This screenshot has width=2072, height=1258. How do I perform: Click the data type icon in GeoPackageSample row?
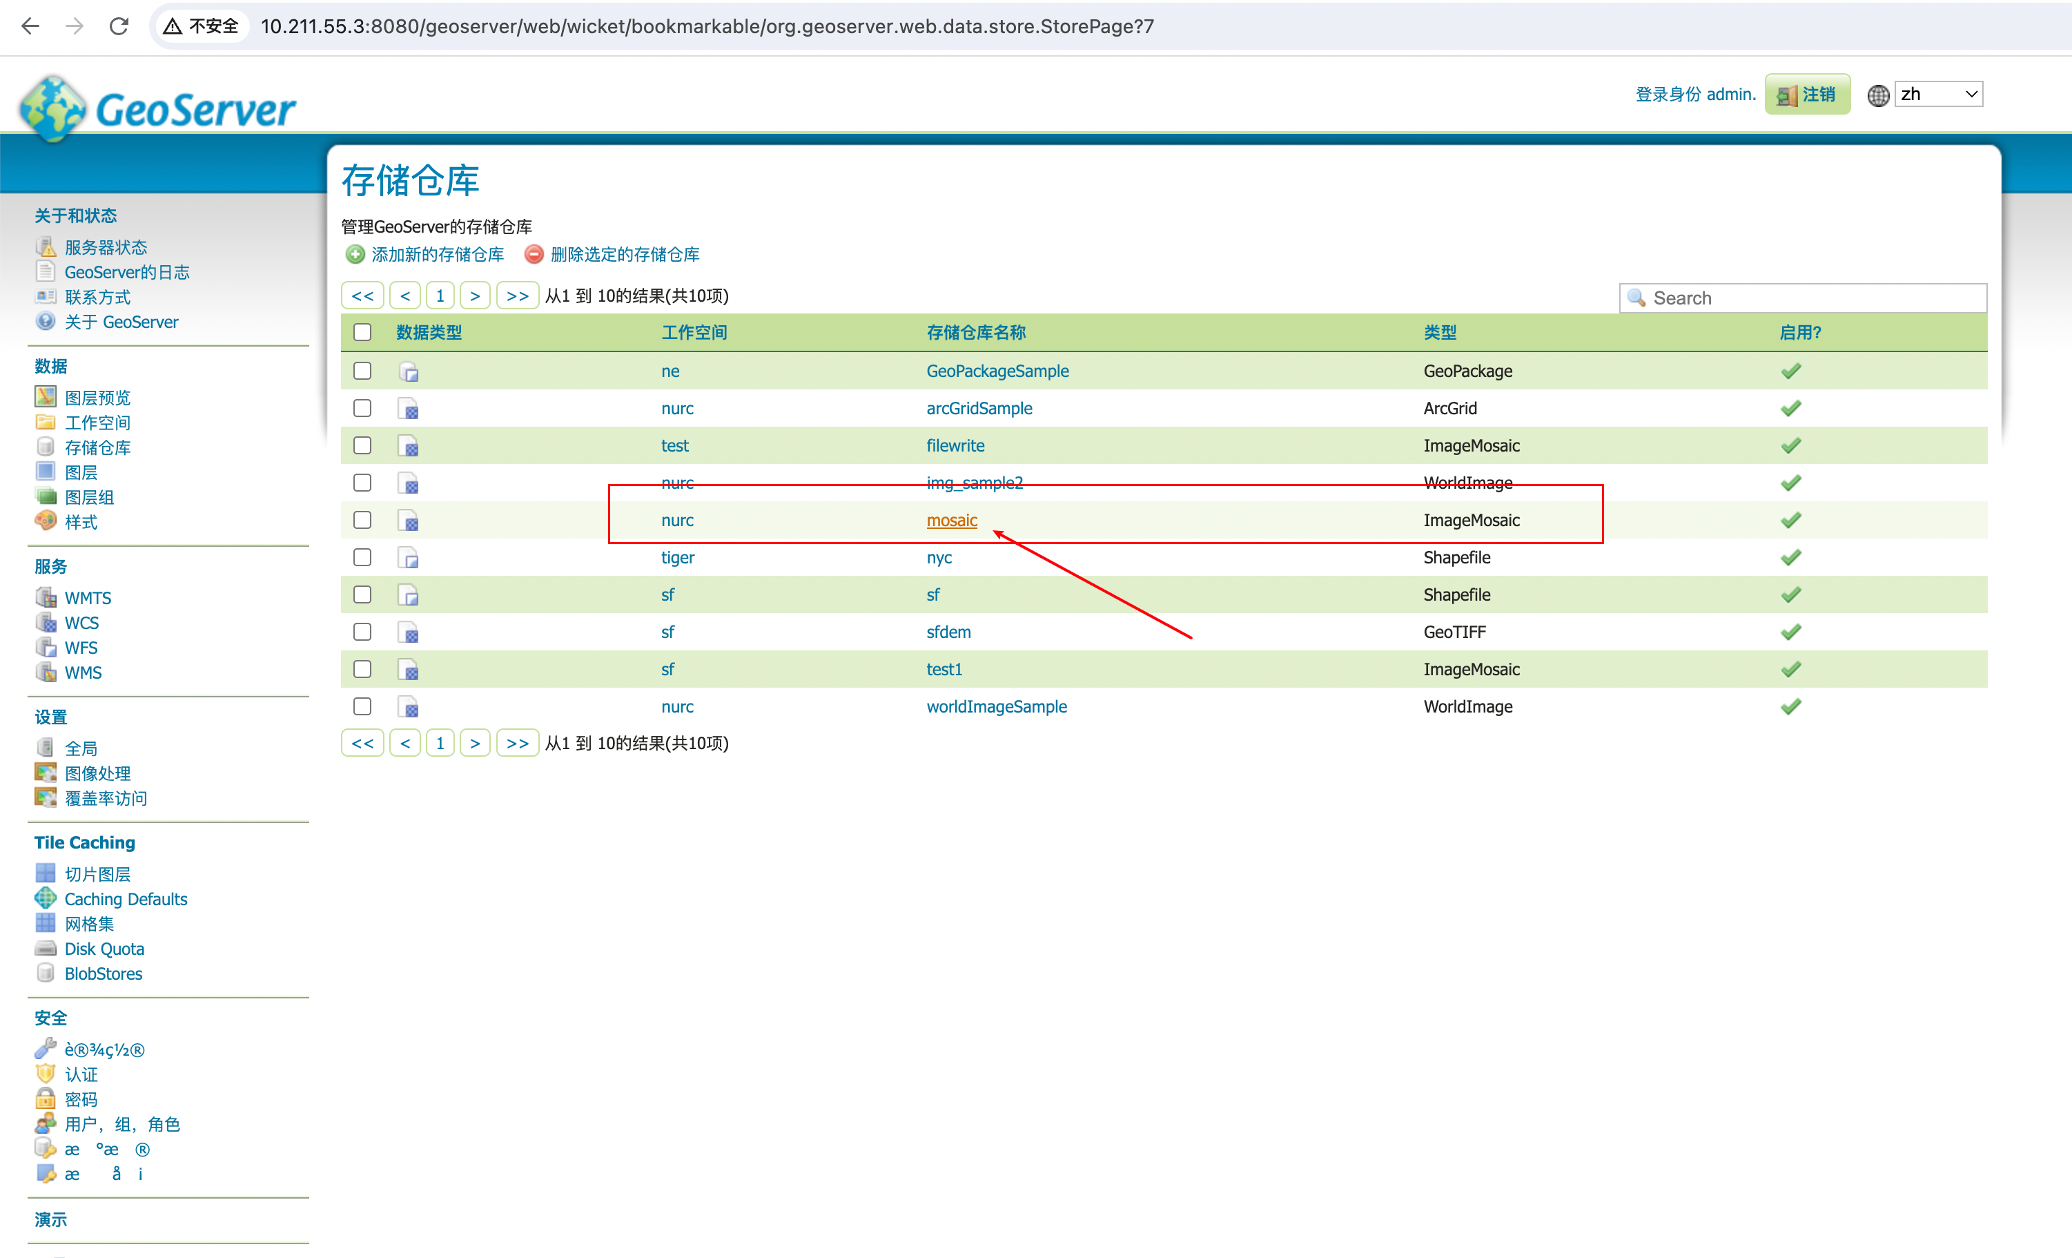click(409, 371)
